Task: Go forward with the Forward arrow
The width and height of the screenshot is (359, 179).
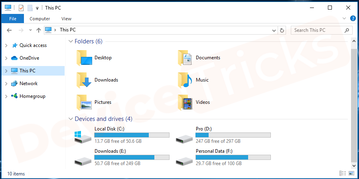Action: pyautogui.click(x=21, y=30)
